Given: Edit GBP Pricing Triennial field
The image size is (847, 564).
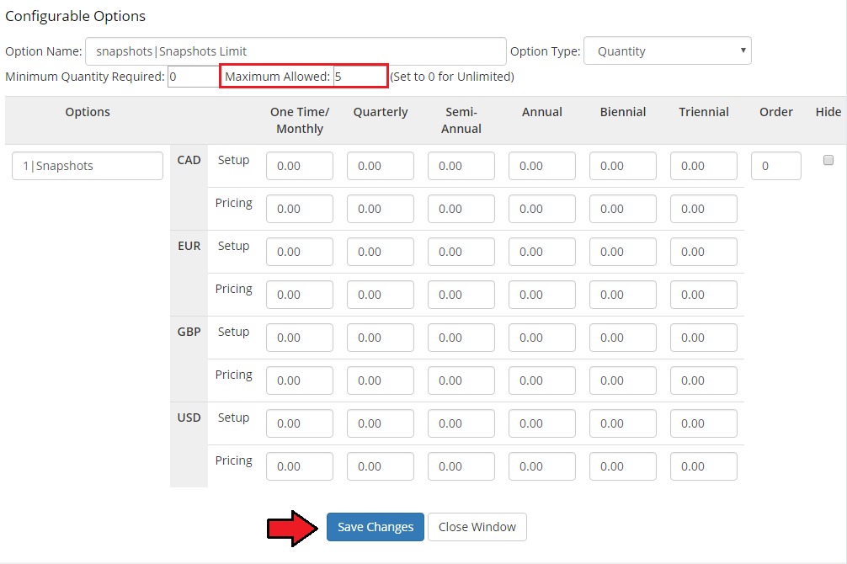Looking at the screenshot, I should point(704,380).
